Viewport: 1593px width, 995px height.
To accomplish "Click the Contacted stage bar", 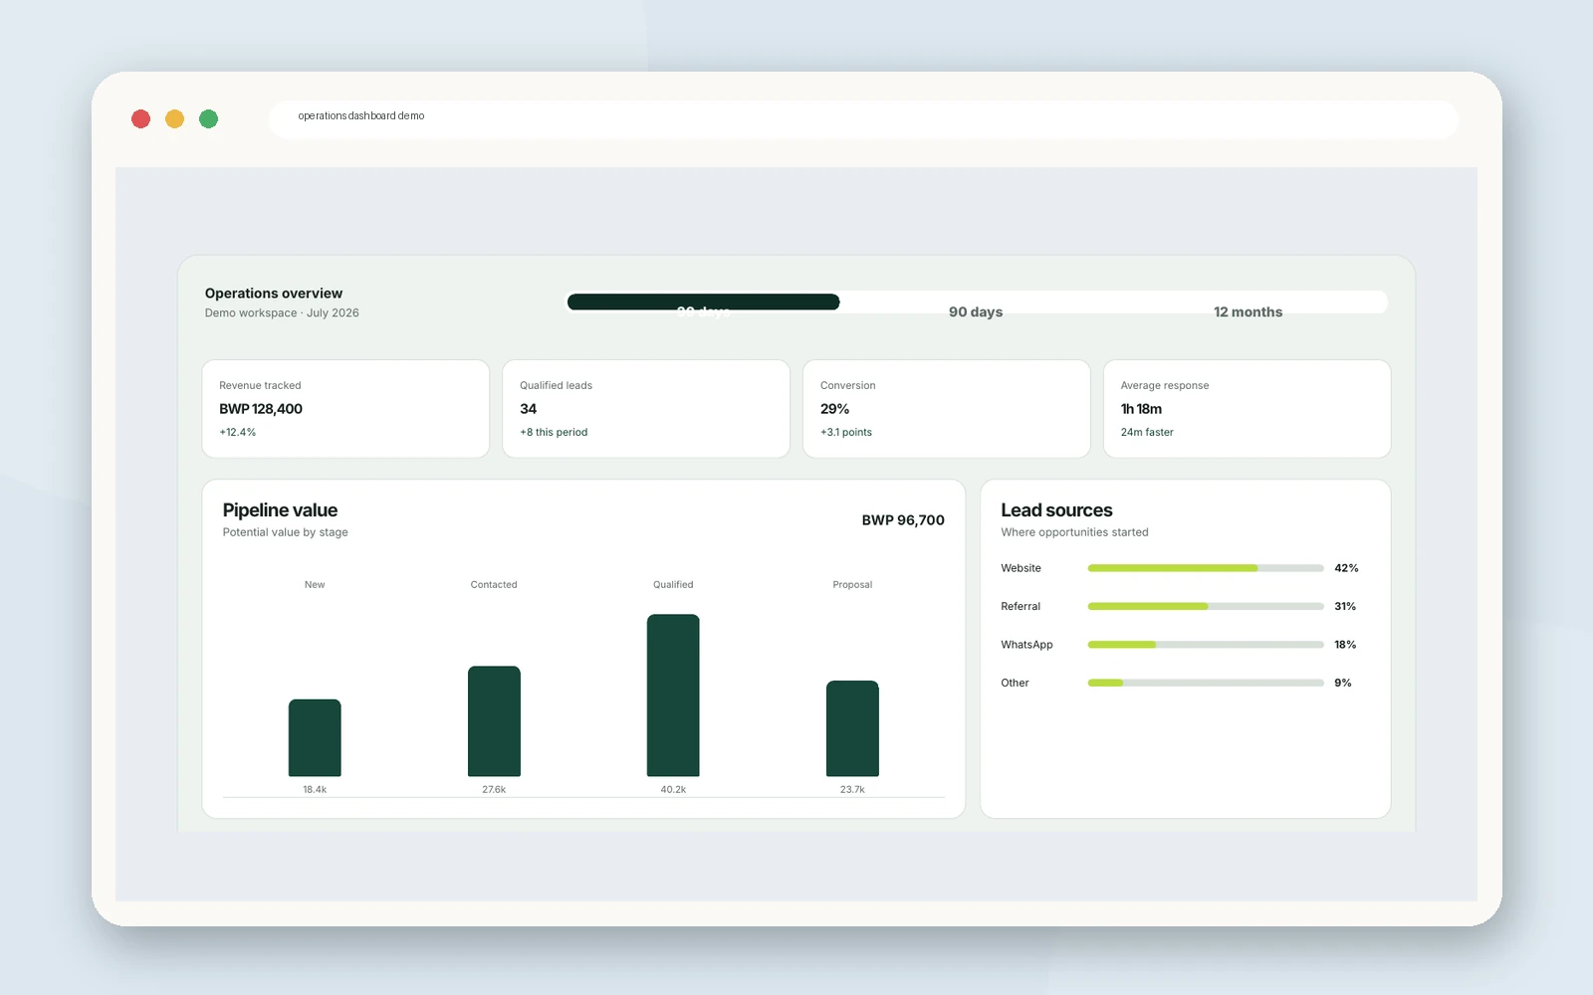I will (494, 721).
